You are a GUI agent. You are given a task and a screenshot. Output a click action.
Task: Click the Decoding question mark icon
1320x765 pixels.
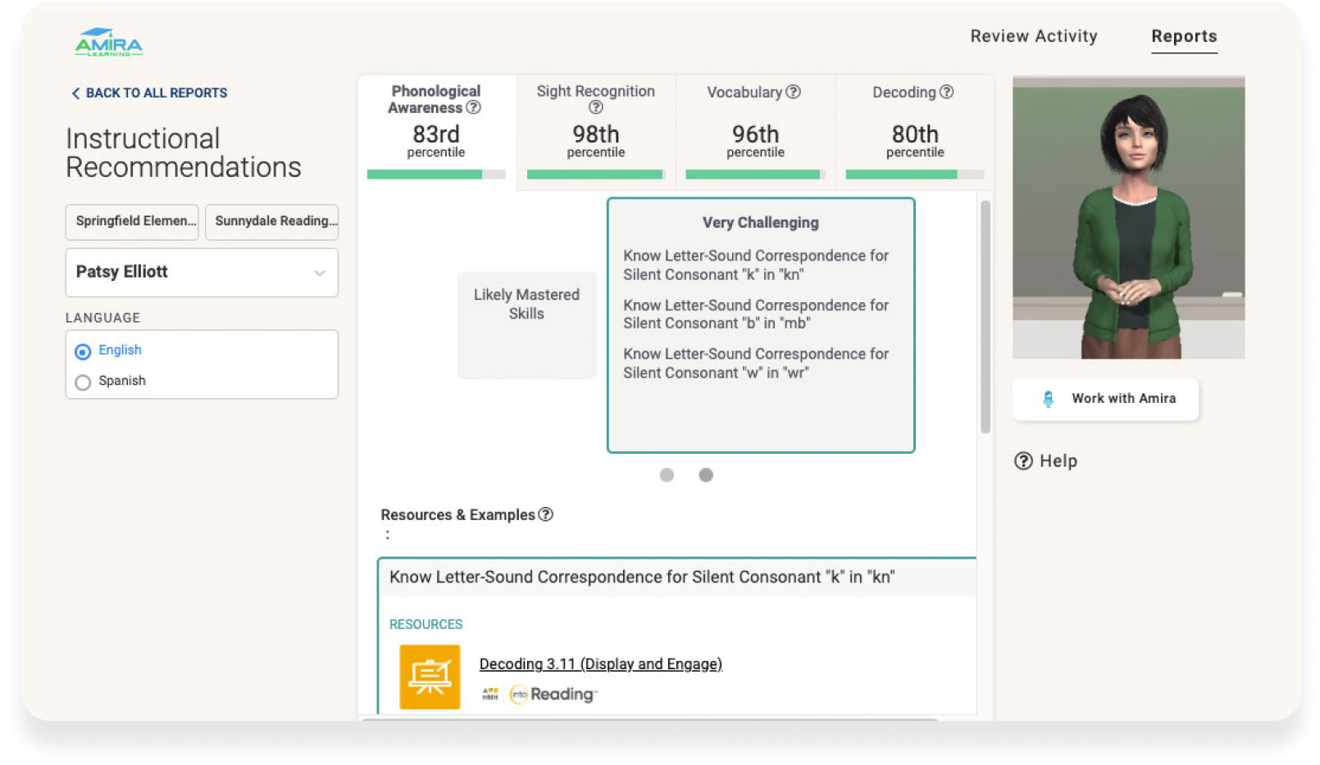tap(948, 93)
